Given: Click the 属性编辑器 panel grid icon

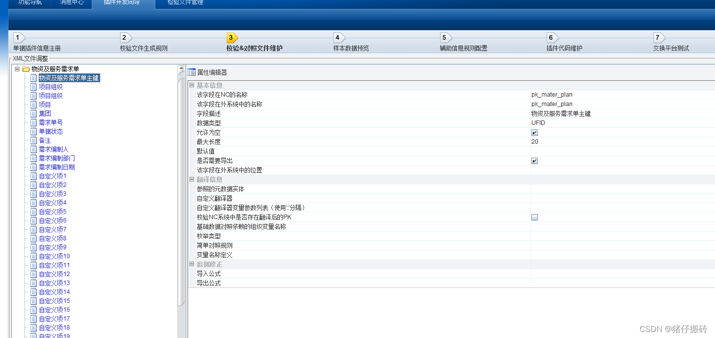Looking at the screenshot, I should [x=191, y=72].
